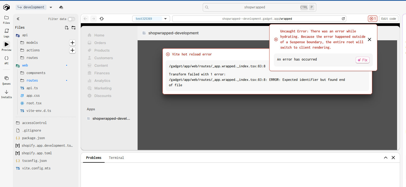Image resolution: width=406 pixels, height=187 pixels.
Task: Focus the shopwrapped search field
Action: [259, 7]
